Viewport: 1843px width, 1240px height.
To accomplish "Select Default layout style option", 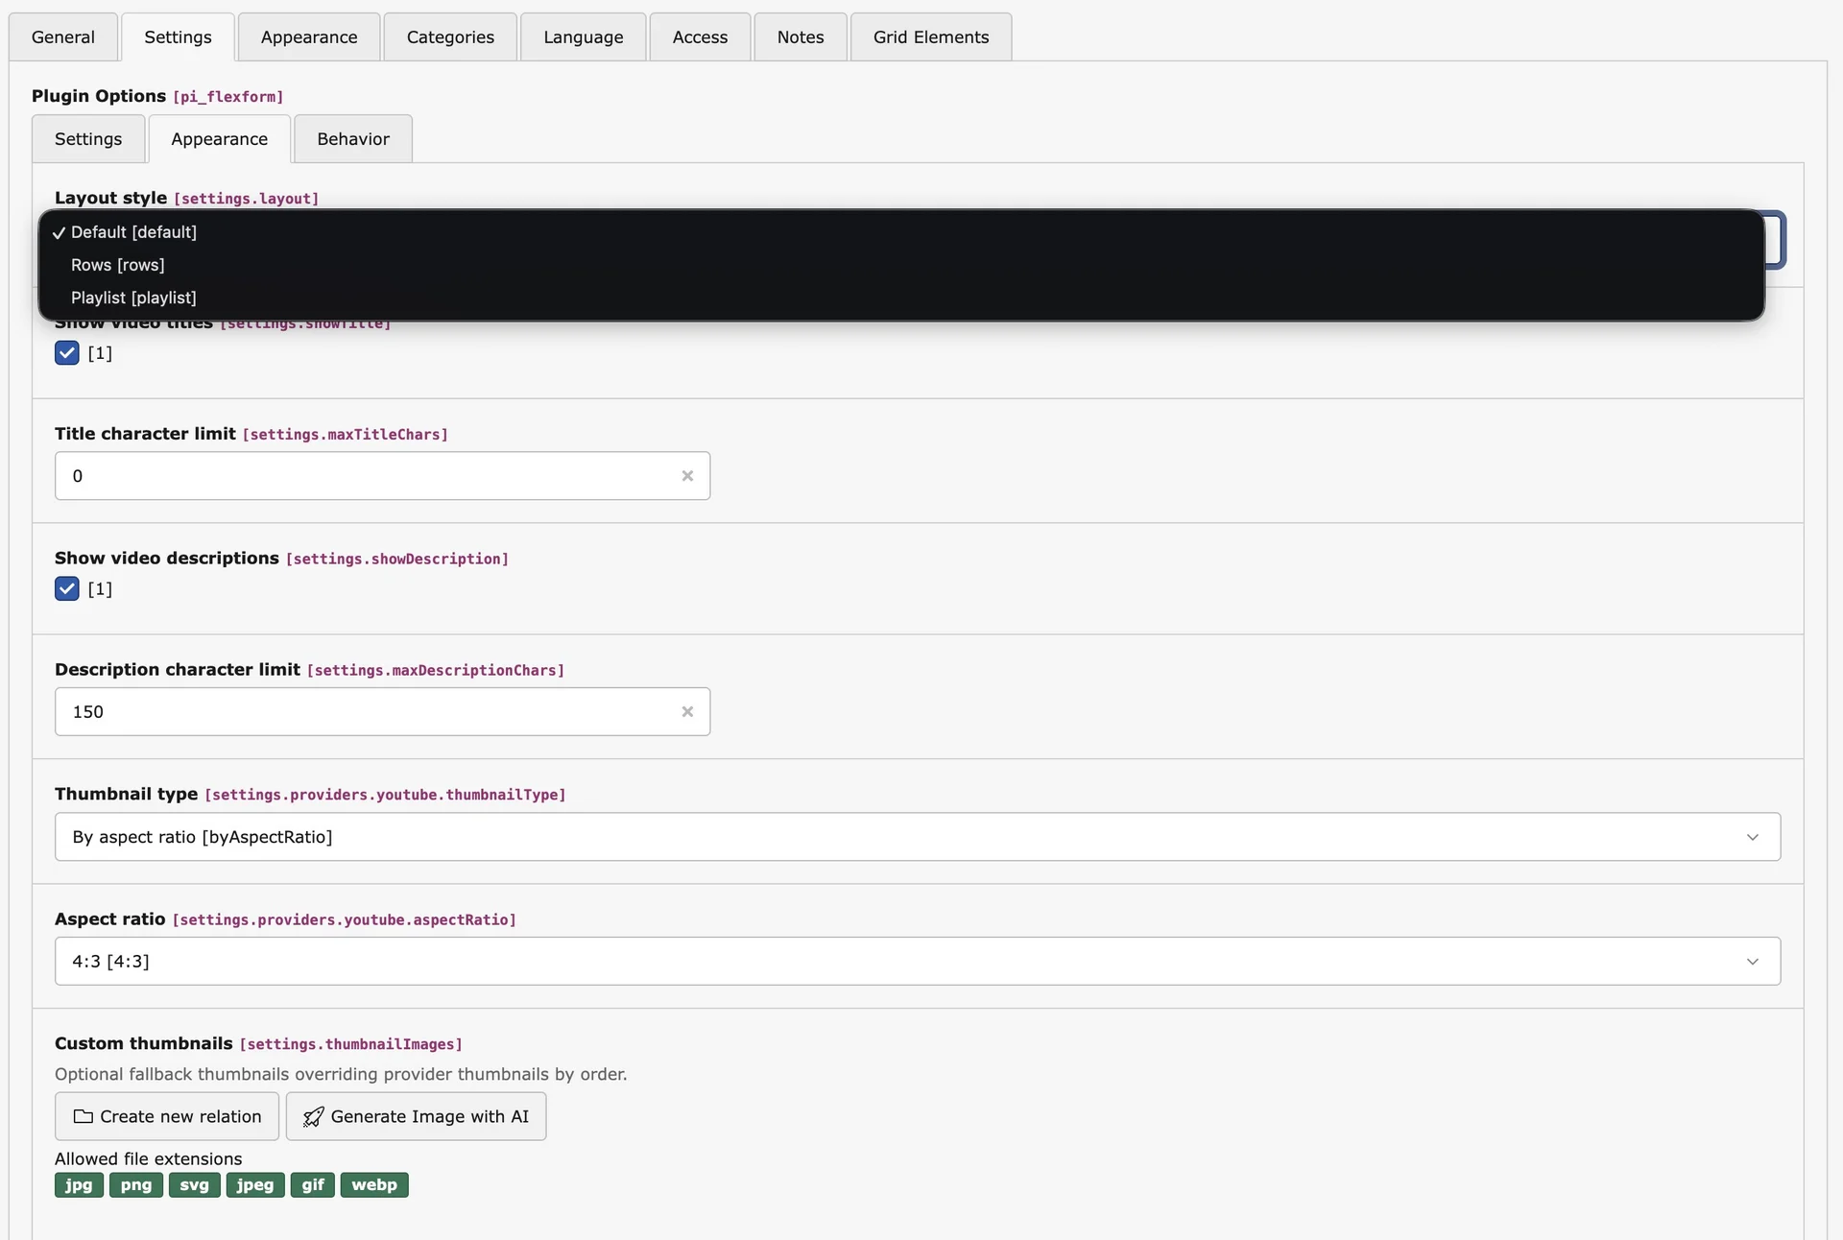I will point(132,232).
